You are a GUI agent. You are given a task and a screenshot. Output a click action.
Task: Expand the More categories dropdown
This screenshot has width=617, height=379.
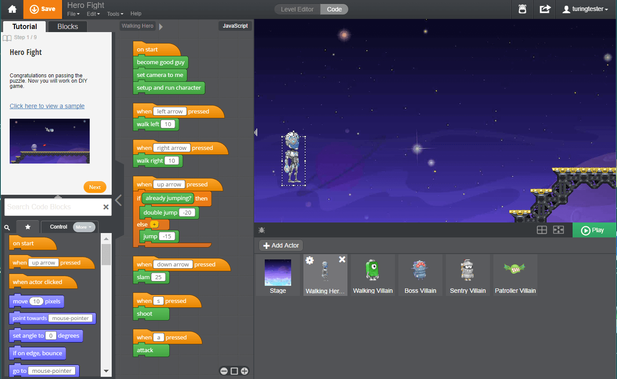84,227
